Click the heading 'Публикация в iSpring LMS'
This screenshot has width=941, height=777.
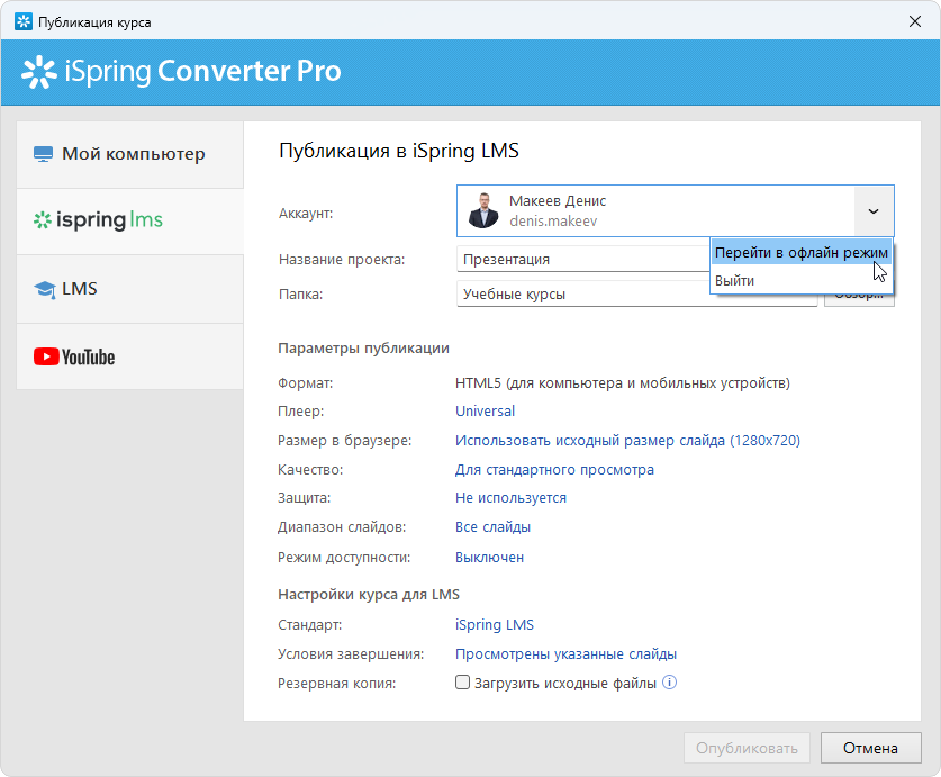tap(399, 151)
